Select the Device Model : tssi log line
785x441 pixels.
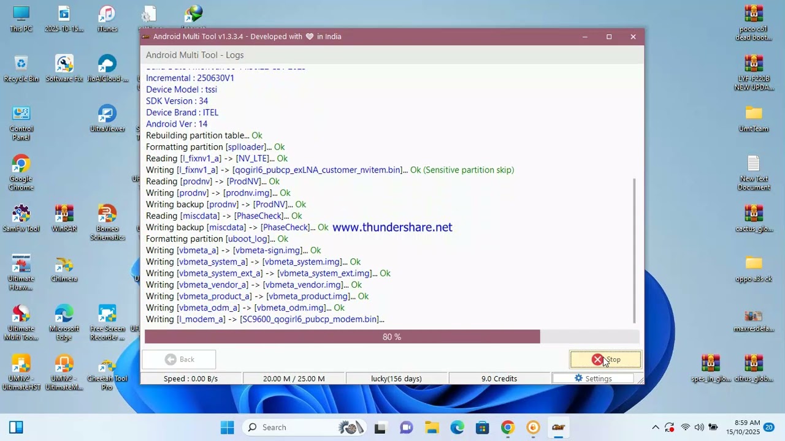tap(182, 89)
